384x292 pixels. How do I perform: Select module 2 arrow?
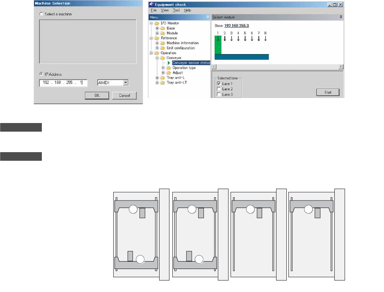pos(224,39)
